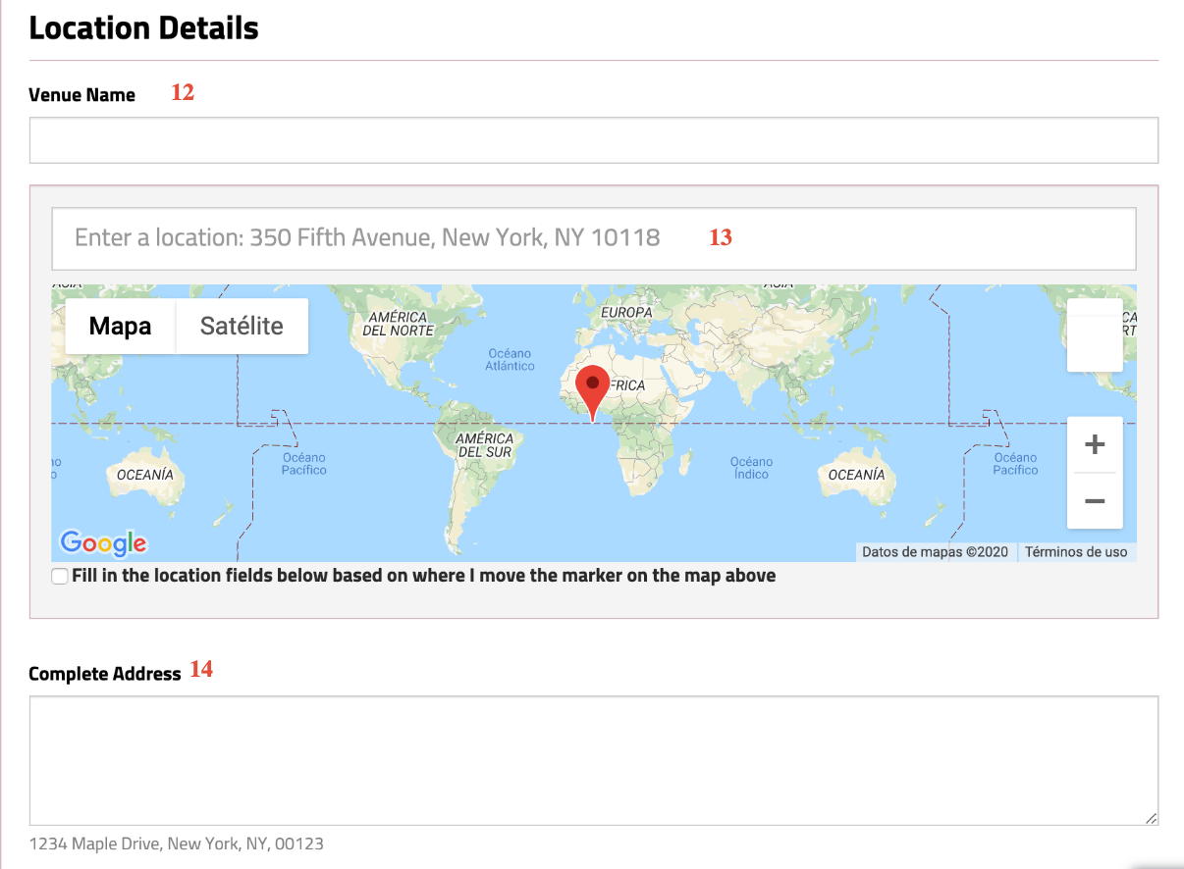This screenshot has width=1184, height=869.
Task: Focus the Enter a location search box
Action: [x=593, y=238]
